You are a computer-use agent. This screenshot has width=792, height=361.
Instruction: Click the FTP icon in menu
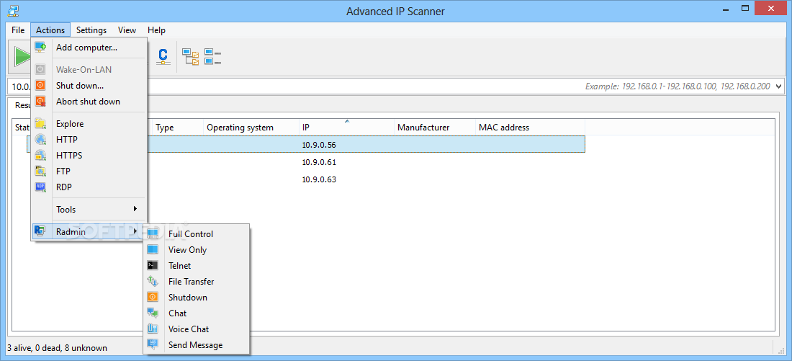tap(40, 171)
